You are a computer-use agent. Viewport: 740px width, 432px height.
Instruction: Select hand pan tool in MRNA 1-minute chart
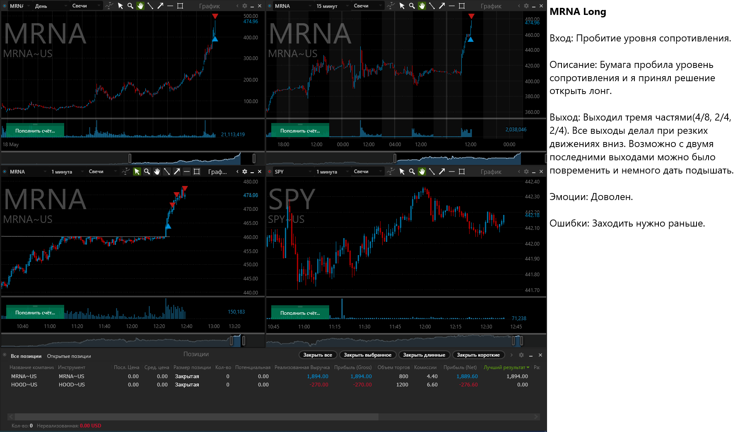(157, 171)
